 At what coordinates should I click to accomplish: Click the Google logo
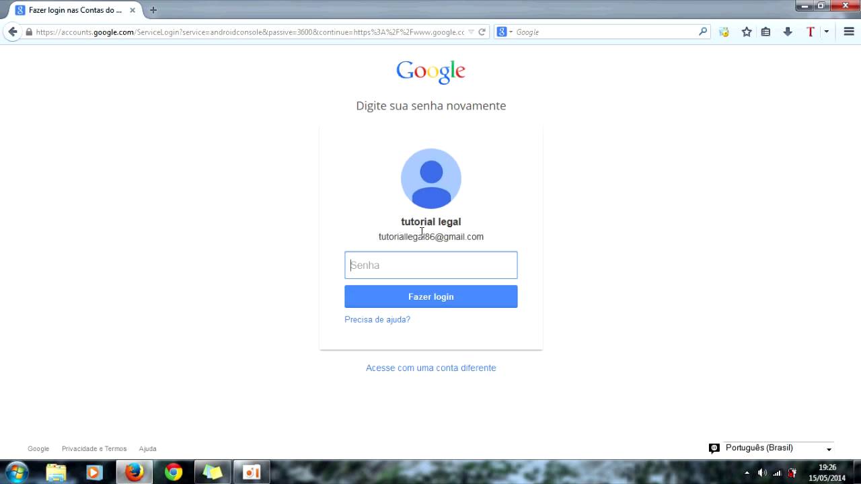(x=431, y=72)
